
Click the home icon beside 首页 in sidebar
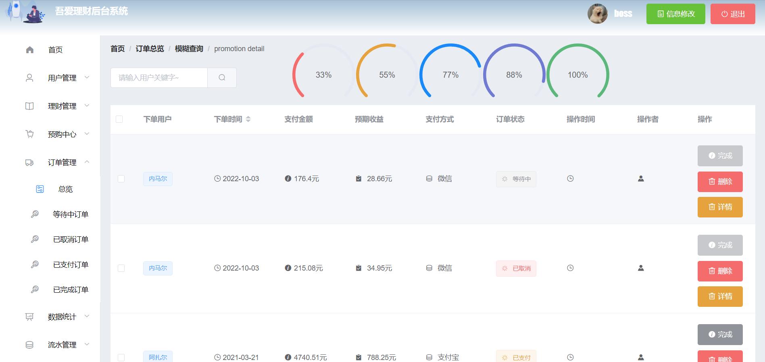(29, 50)
